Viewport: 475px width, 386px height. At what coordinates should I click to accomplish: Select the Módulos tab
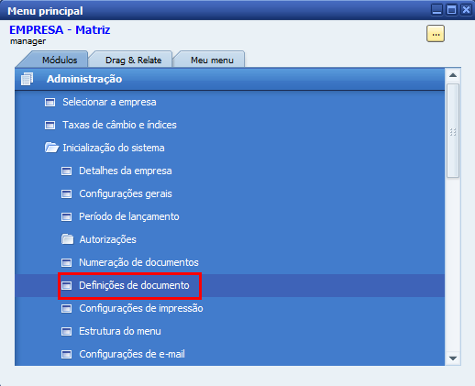[60, 60]
